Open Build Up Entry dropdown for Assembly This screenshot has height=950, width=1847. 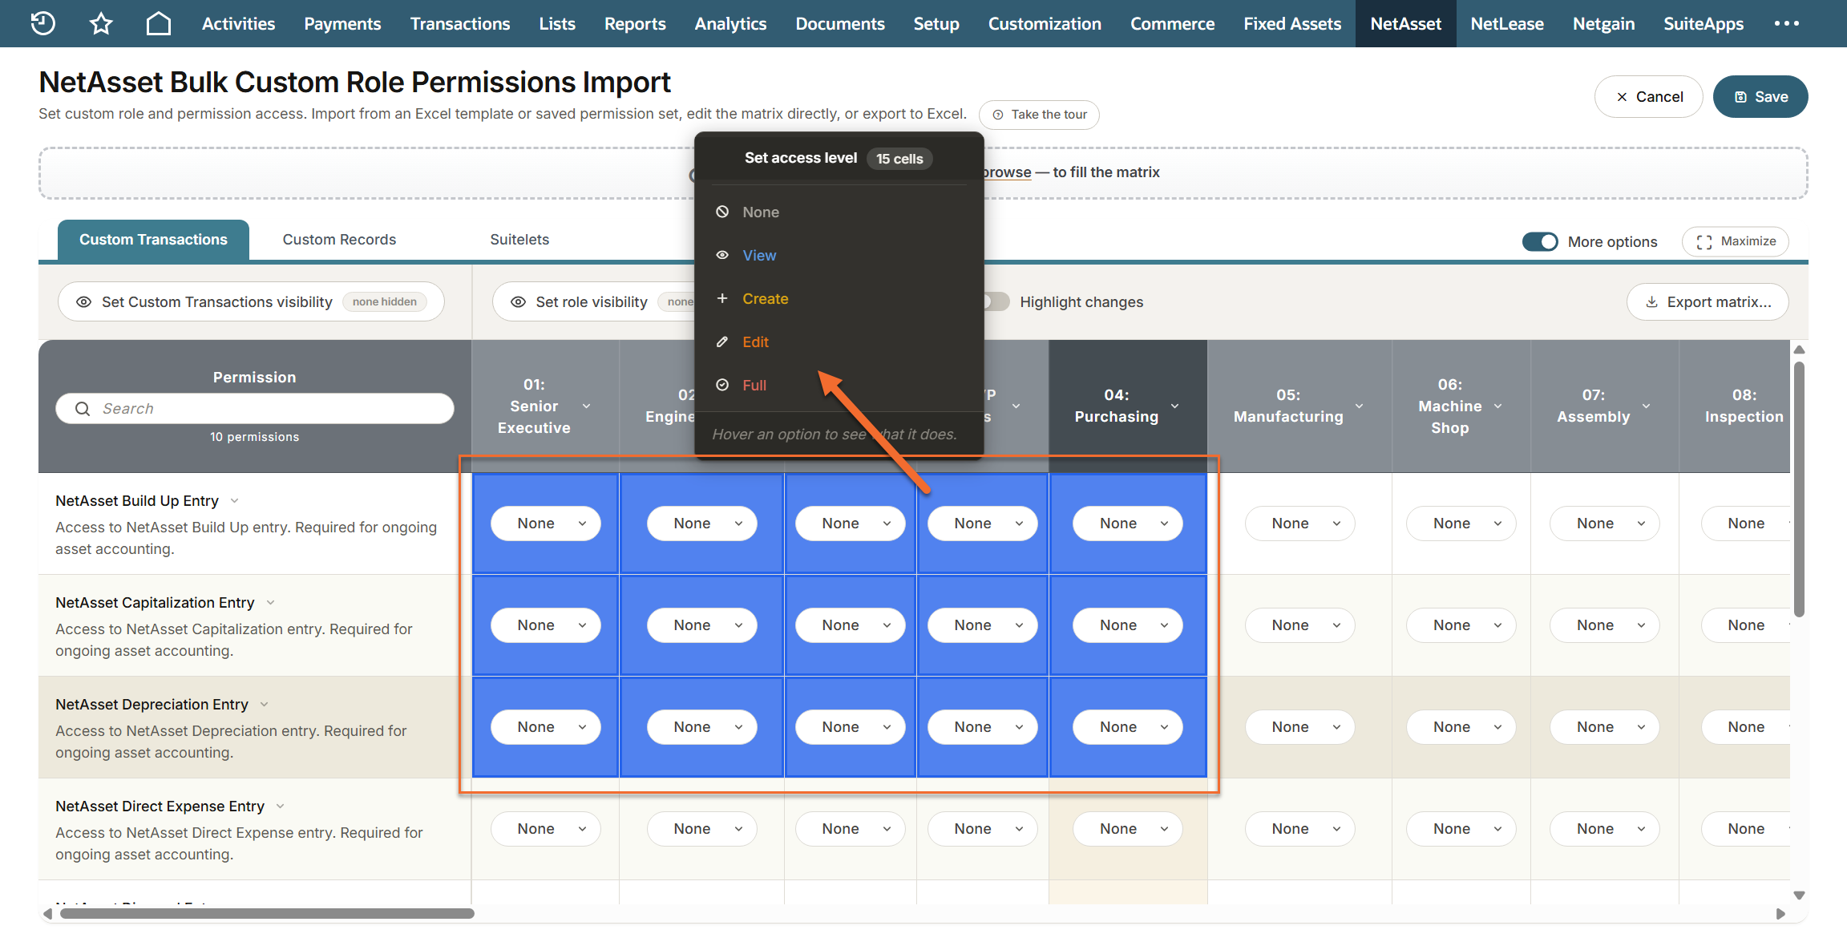(x=1605, y=524)
